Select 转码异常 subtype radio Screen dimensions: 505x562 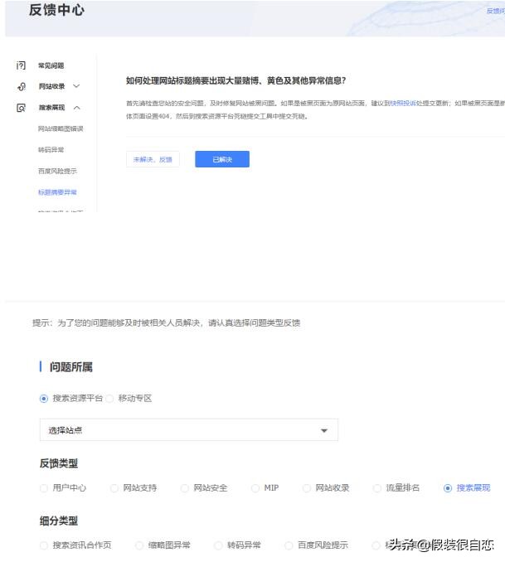coord(218,545)
